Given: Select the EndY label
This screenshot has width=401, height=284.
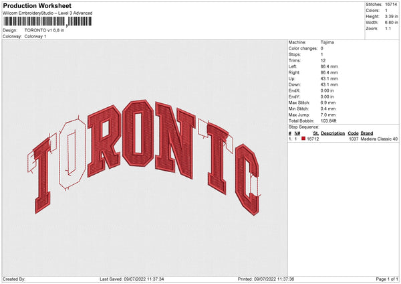Looking at the screenshot, I should tap(294, 97).
